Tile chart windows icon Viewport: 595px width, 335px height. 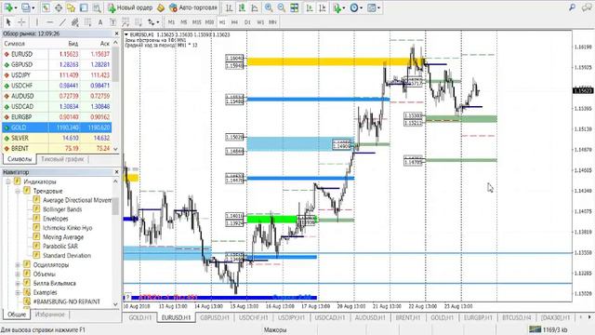[295, 7]
